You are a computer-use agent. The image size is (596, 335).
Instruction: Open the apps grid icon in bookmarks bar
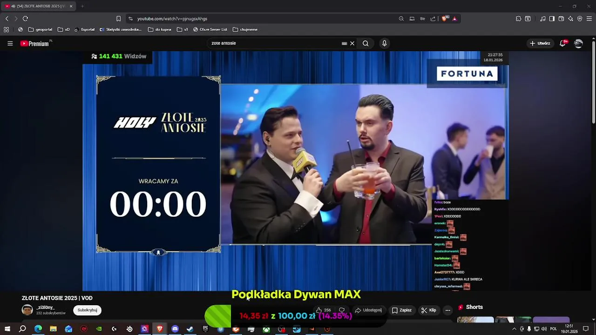pyautogui.click(x=6, y=29)
